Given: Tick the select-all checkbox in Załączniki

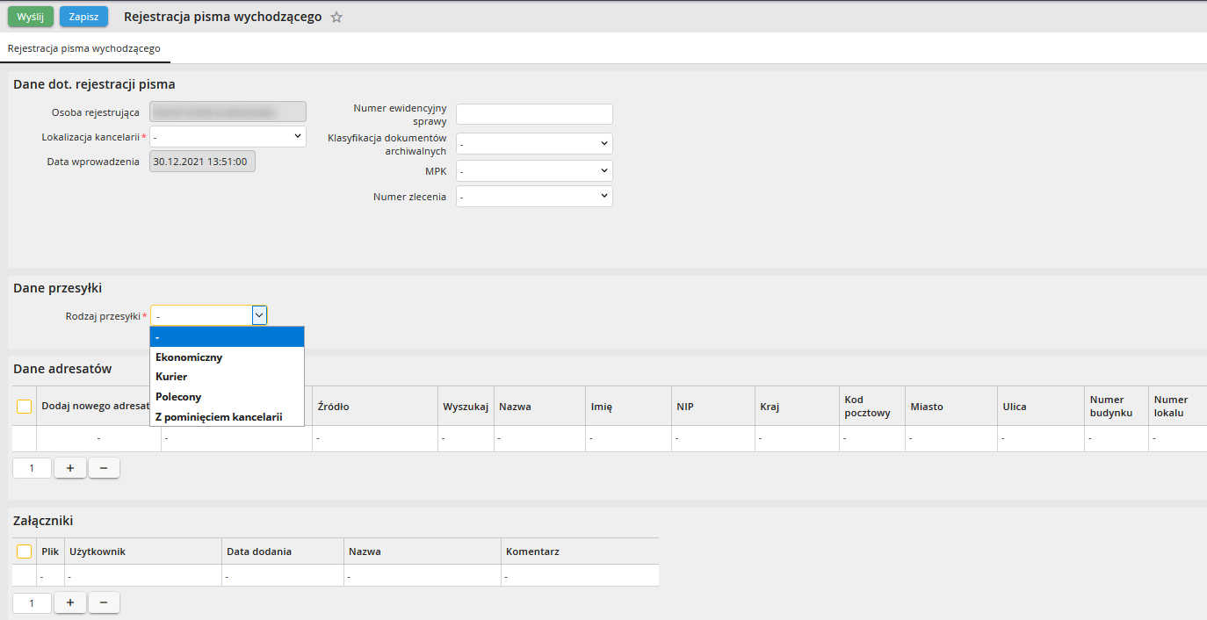Looking at the screenshot, I should (25, 552).
